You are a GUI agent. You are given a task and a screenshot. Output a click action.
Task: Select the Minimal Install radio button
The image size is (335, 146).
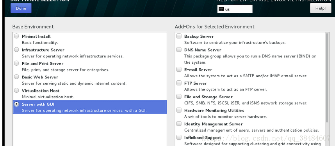16,36
